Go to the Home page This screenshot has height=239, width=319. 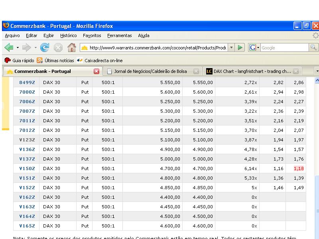coord(72,47)
